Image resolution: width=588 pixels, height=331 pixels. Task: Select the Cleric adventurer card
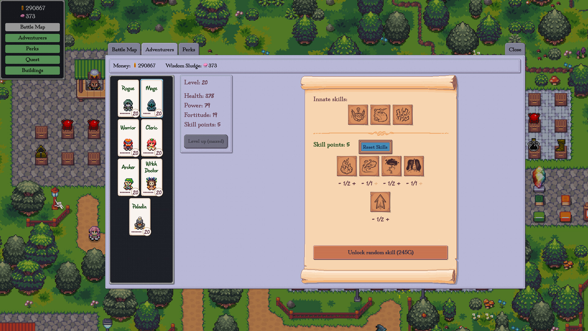[152, 138]
